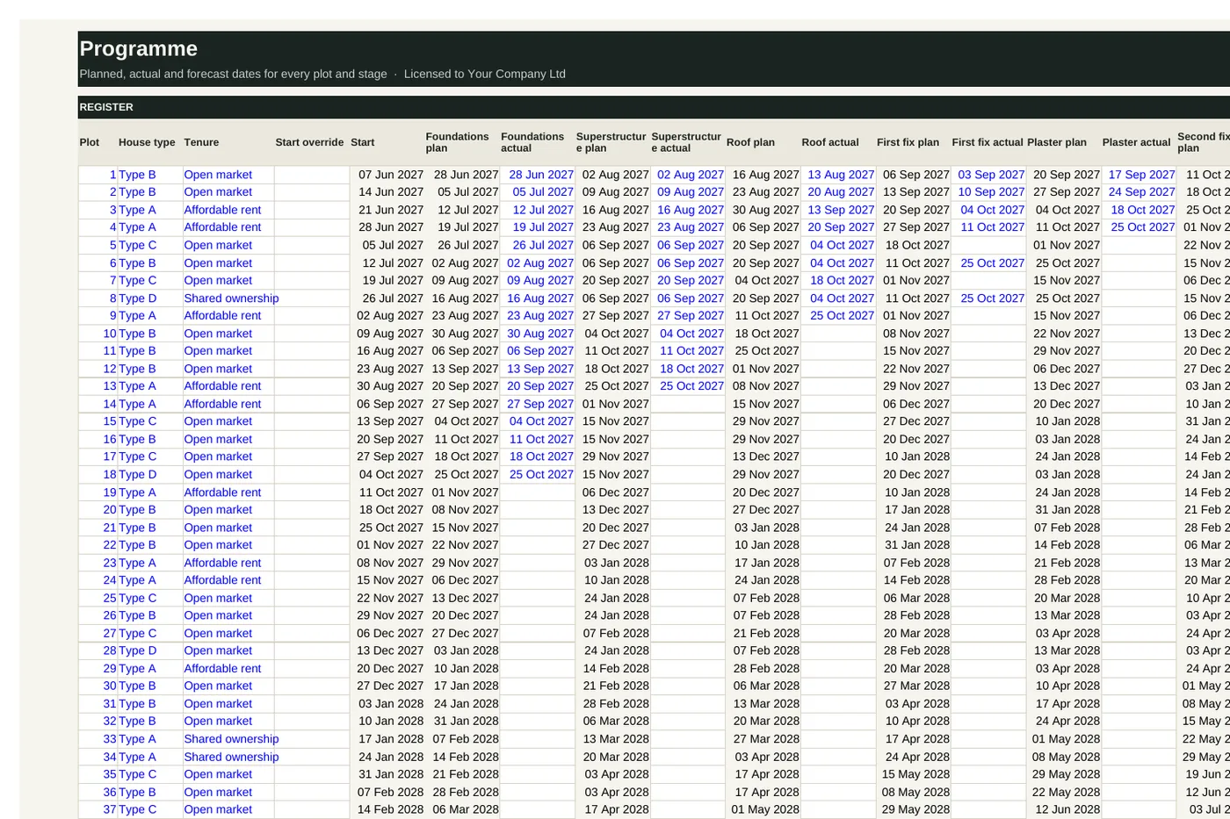Click Plaster plan 12 Jun 2028
The width and height of the screenshot is (1230, 819).
[1067, 809]
